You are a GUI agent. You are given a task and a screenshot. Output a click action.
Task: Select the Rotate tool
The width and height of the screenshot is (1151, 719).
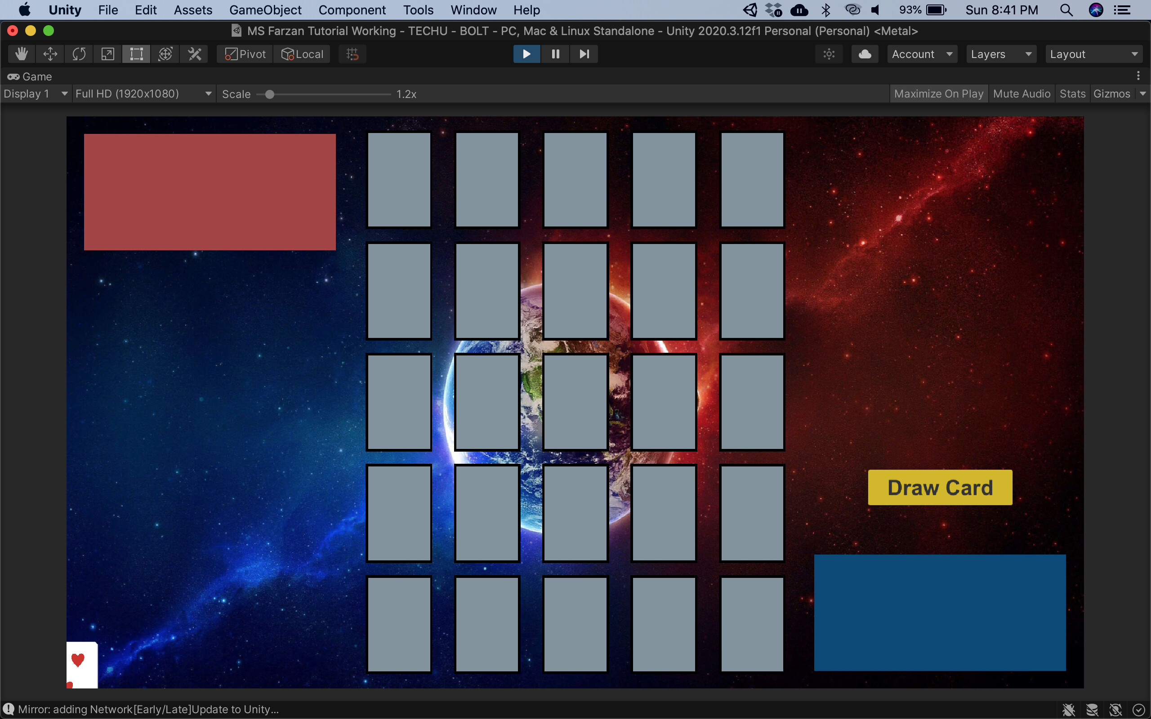(x=79, y=54)
